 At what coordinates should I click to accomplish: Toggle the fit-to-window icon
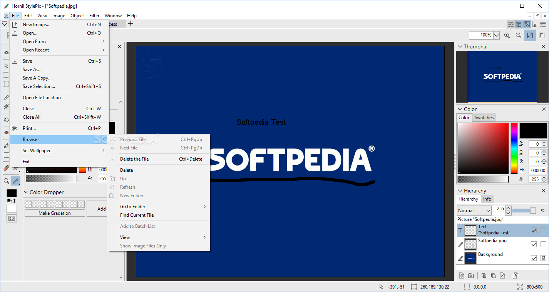[530, 35]
